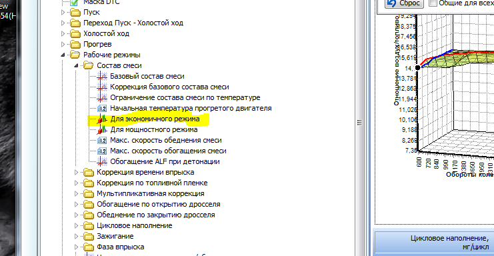Collapse the Состав смеси folder

tap(76, 65)
